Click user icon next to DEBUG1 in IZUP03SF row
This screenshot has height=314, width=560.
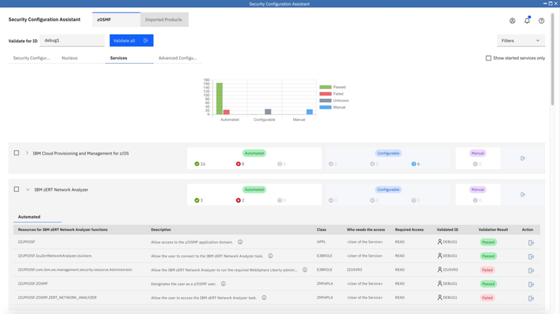(x=439, y=242)
